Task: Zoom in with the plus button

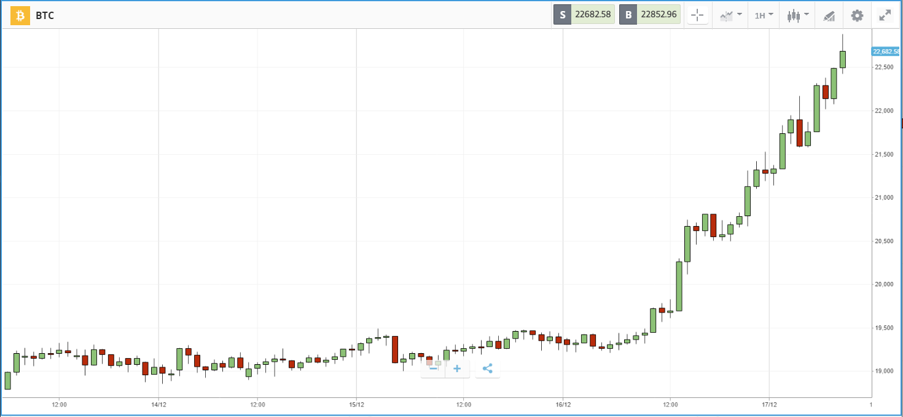Action: tap(457, 368)
